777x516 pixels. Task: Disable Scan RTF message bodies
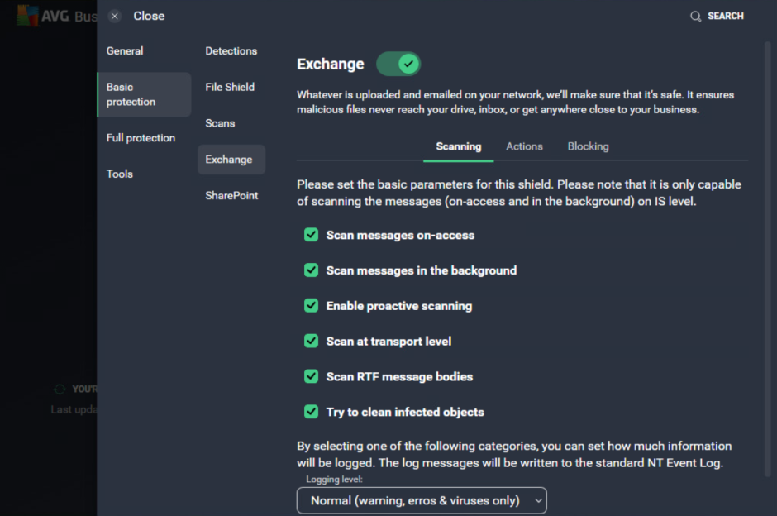[x=311, y=376]
